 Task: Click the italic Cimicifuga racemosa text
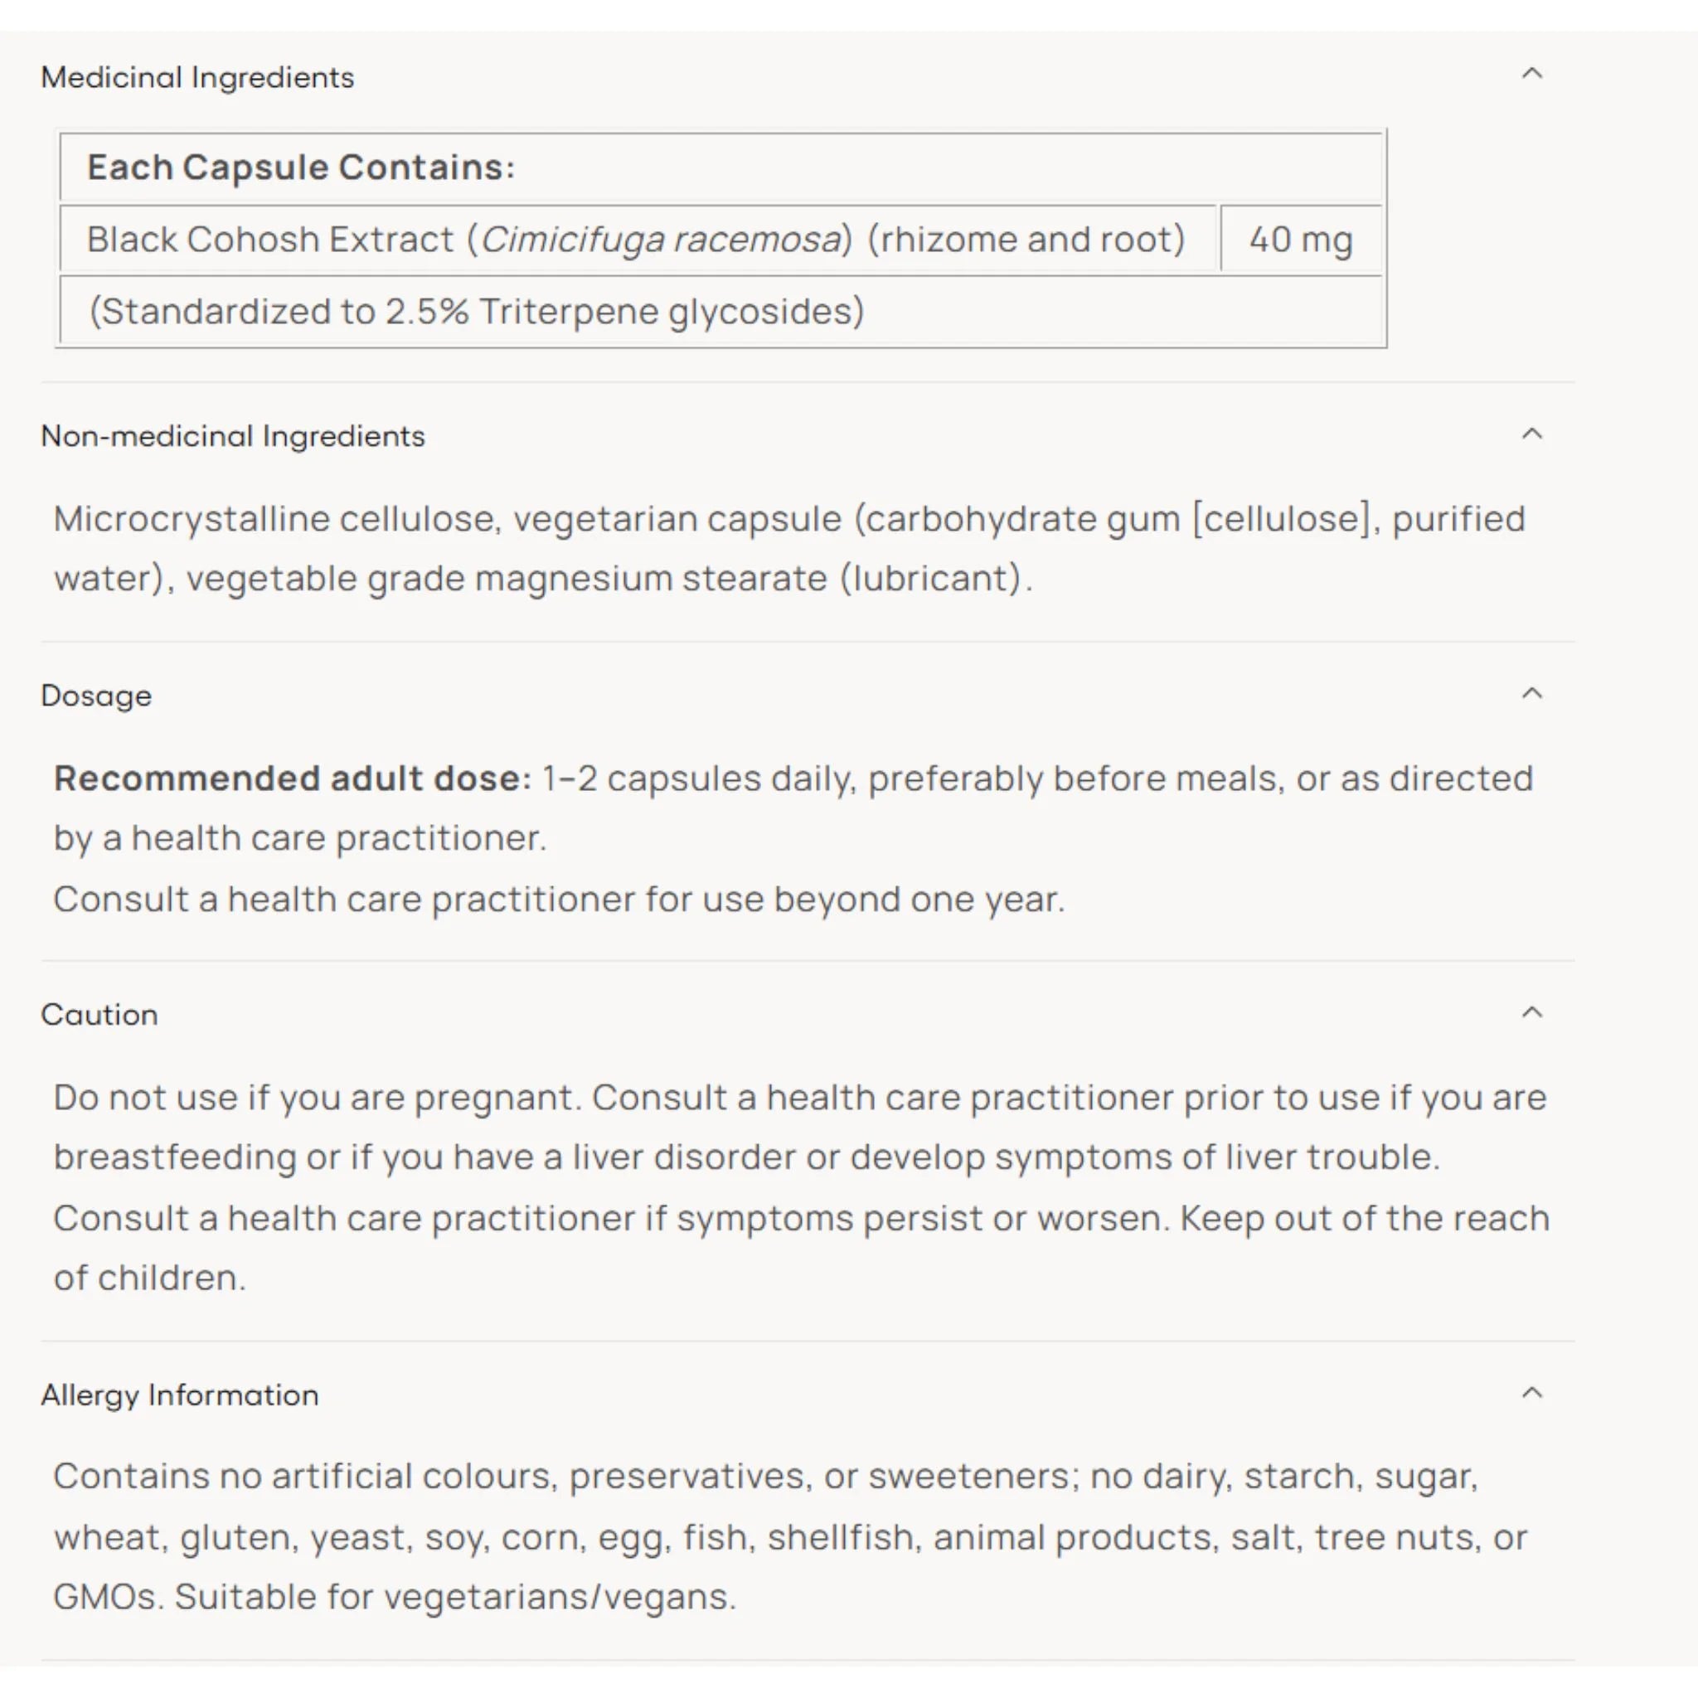[662, 239]
